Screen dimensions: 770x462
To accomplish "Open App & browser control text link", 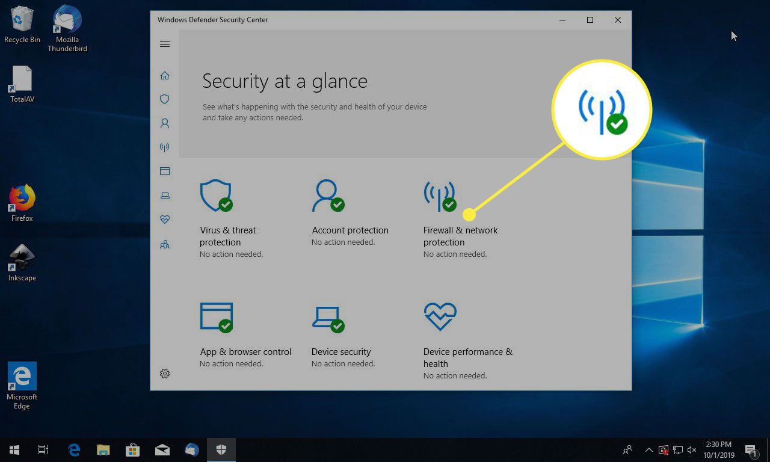I will click(x=245, y=352).
